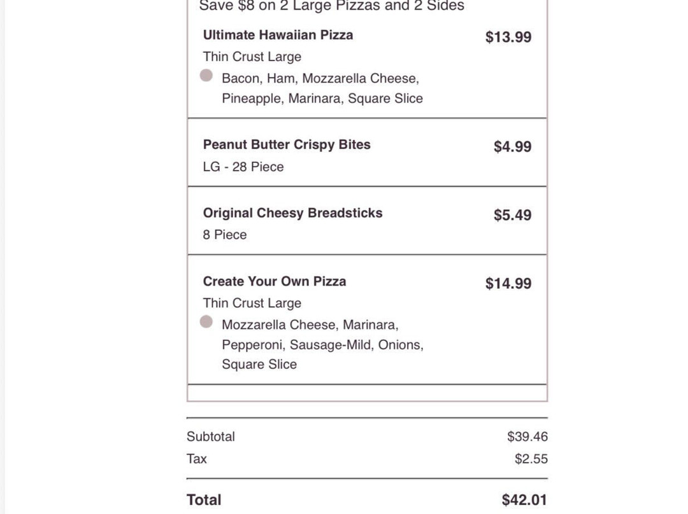This screenshot has width=688, height=514.
Task: Select the Create Your Own Pizza item
Action: tap(275, 281)
